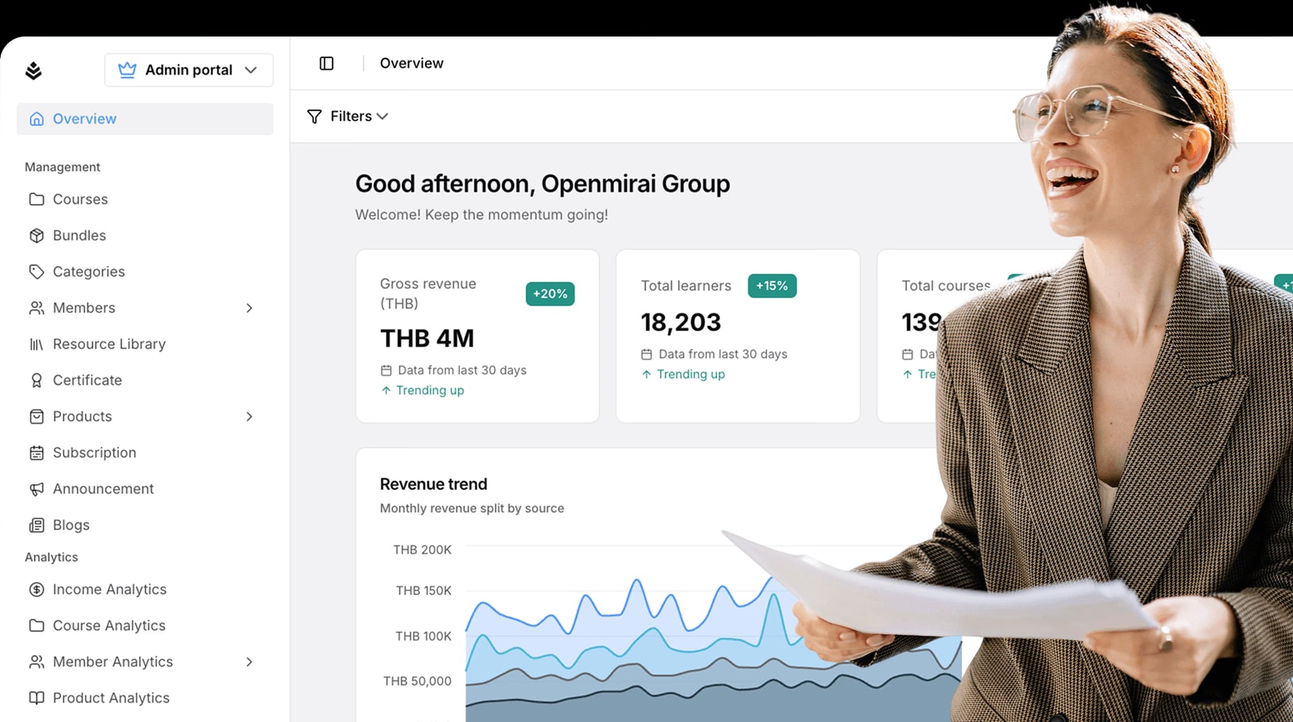Screen dimensions: 1293x722
Task: Click the THB 4M revenue value
Action: 426,338
